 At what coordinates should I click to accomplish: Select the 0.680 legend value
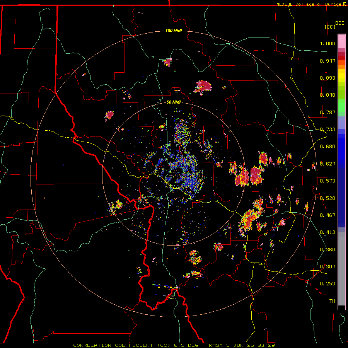pos(328,147)
